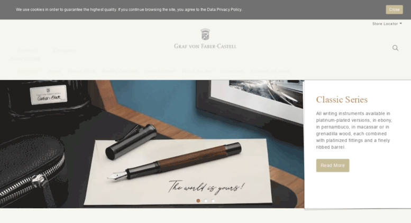The width and height of the screenshot is (411, 223).
Task: Switch to the second carousel slide dot
Action: pyautogui.click(x=206, y=201)
